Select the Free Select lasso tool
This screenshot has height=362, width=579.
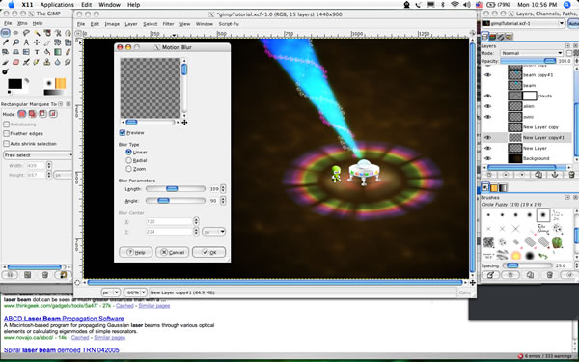(26, 33)
